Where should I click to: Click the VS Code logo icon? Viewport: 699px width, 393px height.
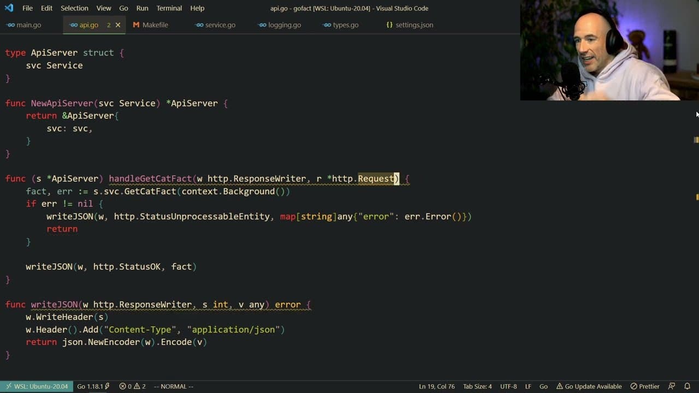click(x=9, y=8)
